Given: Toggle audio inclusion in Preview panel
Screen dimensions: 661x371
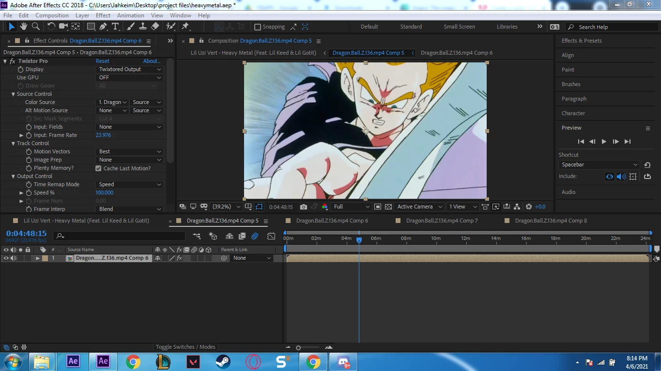Looking at the screenshot, I should click(621, 177).
